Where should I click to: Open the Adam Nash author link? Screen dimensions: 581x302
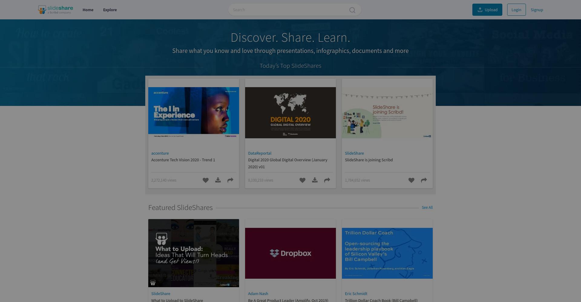[258, 294]
